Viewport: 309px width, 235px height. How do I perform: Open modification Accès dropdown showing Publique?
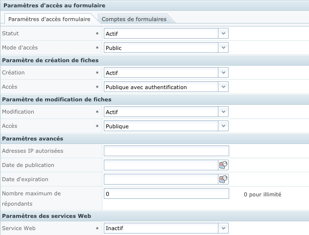[223, 126]
